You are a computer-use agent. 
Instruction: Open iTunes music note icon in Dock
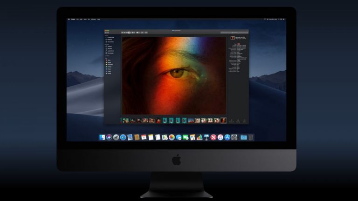point(220,137)
